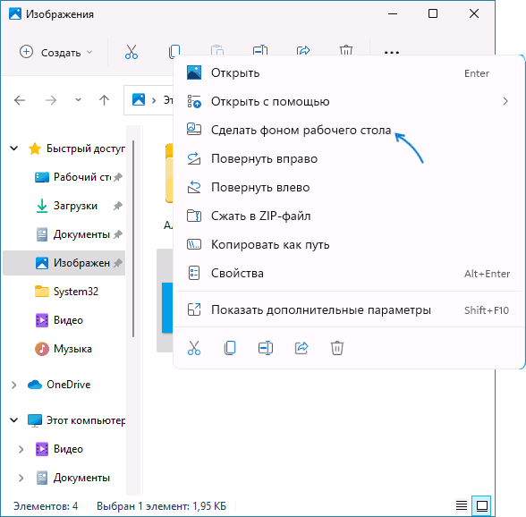This screenshot has width=526, height=517.
Task: Open the System32 folder in the sidebar
Action: click(64, 292)
